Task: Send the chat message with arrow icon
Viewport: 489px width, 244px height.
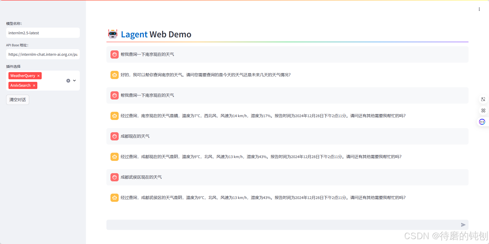Action: pos(463,225)
